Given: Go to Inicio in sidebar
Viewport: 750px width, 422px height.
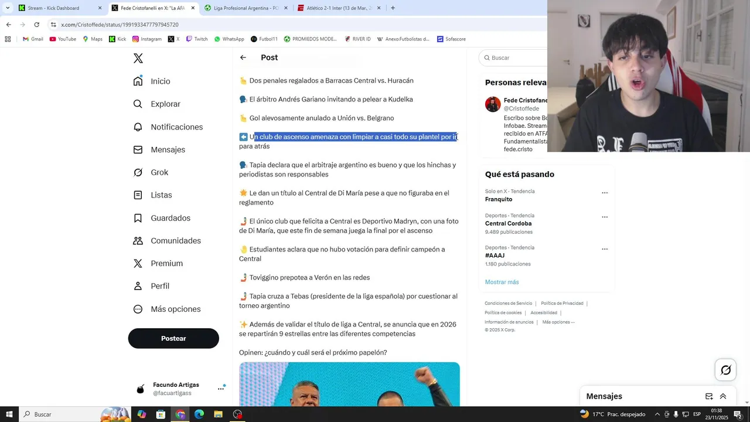Looking at the screenshot, I should [x=152, y=81].
